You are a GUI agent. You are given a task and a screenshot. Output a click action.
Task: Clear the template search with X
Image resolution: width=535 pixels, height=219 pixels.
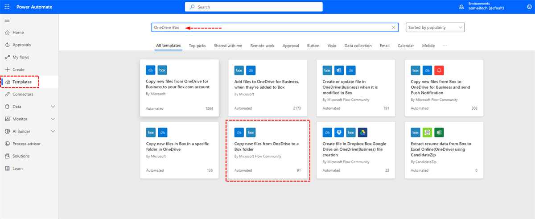pyautogui.click(x=393, y=27)
